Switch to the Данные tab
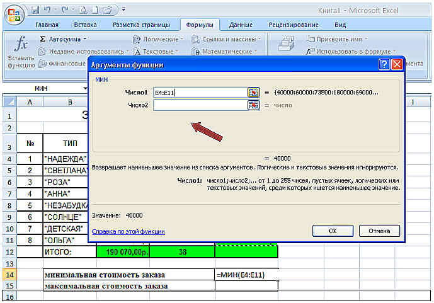This screenshot has width=434, height=303. (241, 25)
